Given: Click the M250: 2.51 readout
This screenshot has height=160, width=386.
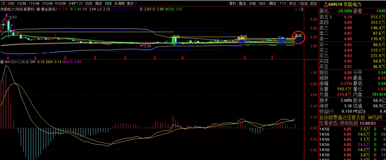Looking at the screenshot, I should [174, 9].
